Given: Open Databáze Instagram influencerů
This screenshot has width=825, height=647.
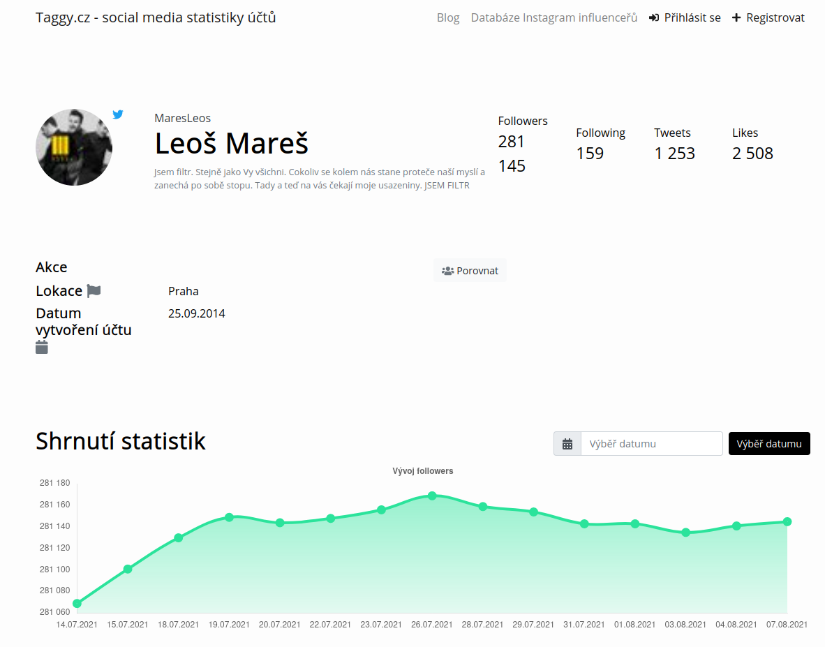Looking at the screenshot, I should [x=554, y=18].
